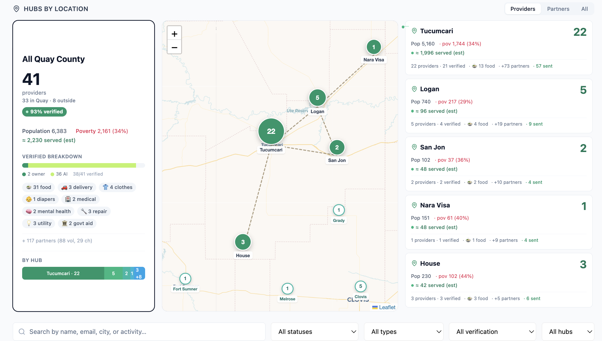Click the location pin icon beside Nara Visa card
The height and width of the screenshot is (341, 602).
[414, 205]
